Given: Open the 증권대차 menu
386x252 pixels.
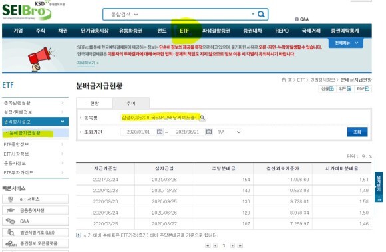Looking at the screenshot, I should pos(252,31).
